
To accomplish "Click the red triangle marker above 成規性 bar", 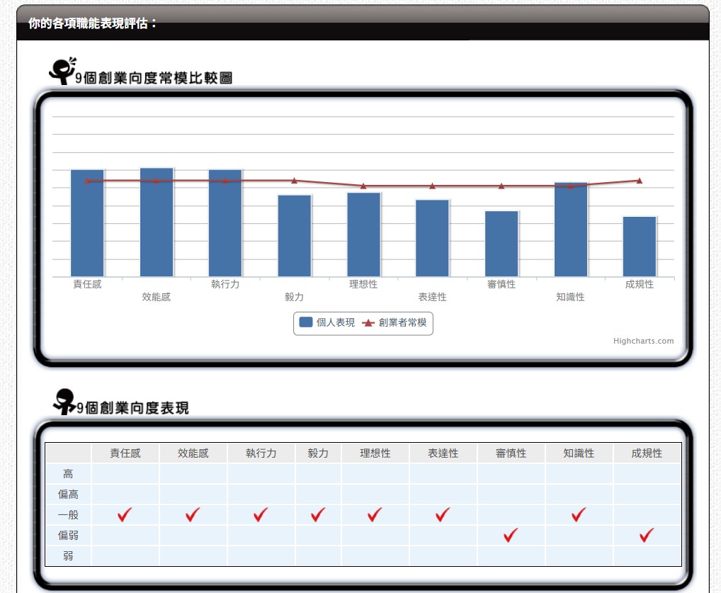I will [x=639, y=181].
